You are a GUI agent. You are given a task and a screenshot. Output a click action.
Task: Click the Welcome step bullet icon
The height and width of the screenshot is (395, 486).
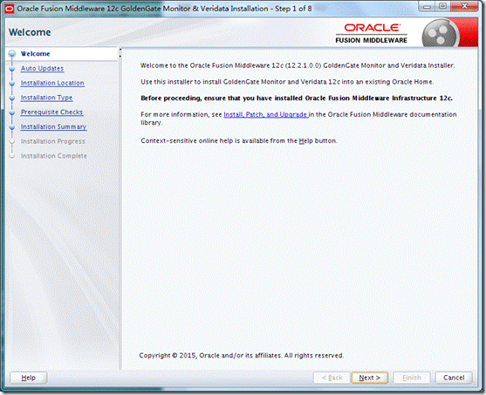pos(12,54)
